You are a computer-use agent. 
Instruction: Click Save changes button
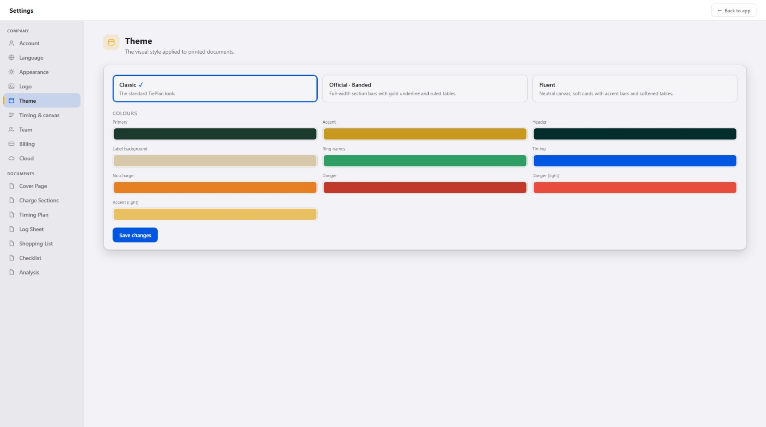(135, 235)
